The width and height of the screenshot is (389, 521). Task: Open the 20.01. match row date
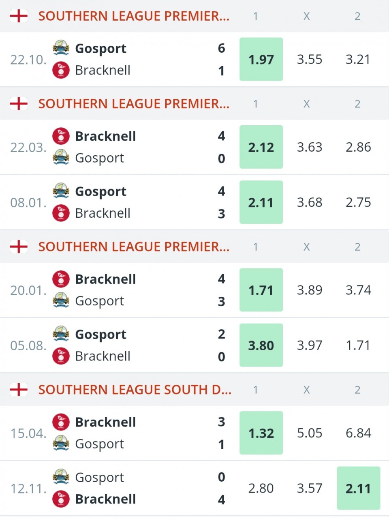point(28,290)
